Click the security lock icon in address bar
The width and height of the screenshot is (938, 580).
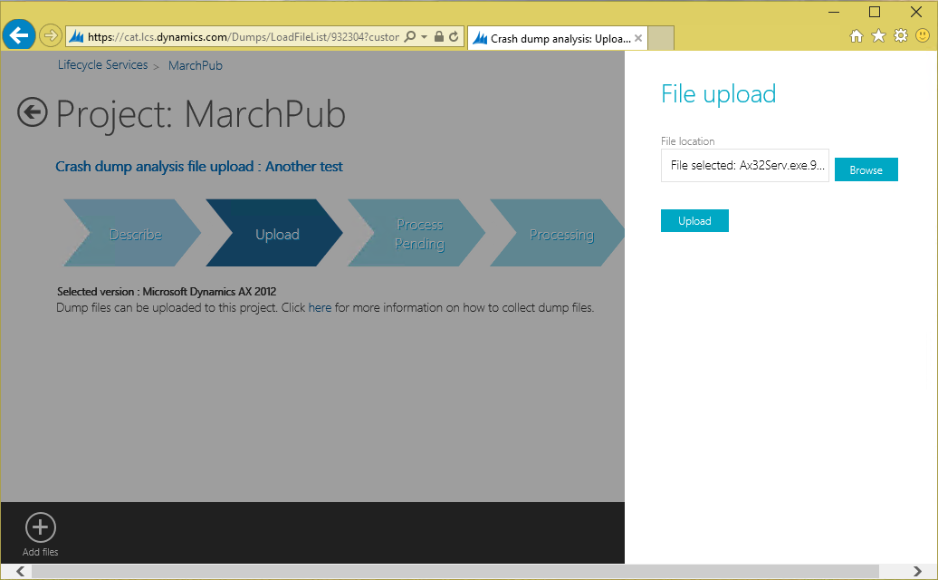(437, 36)
